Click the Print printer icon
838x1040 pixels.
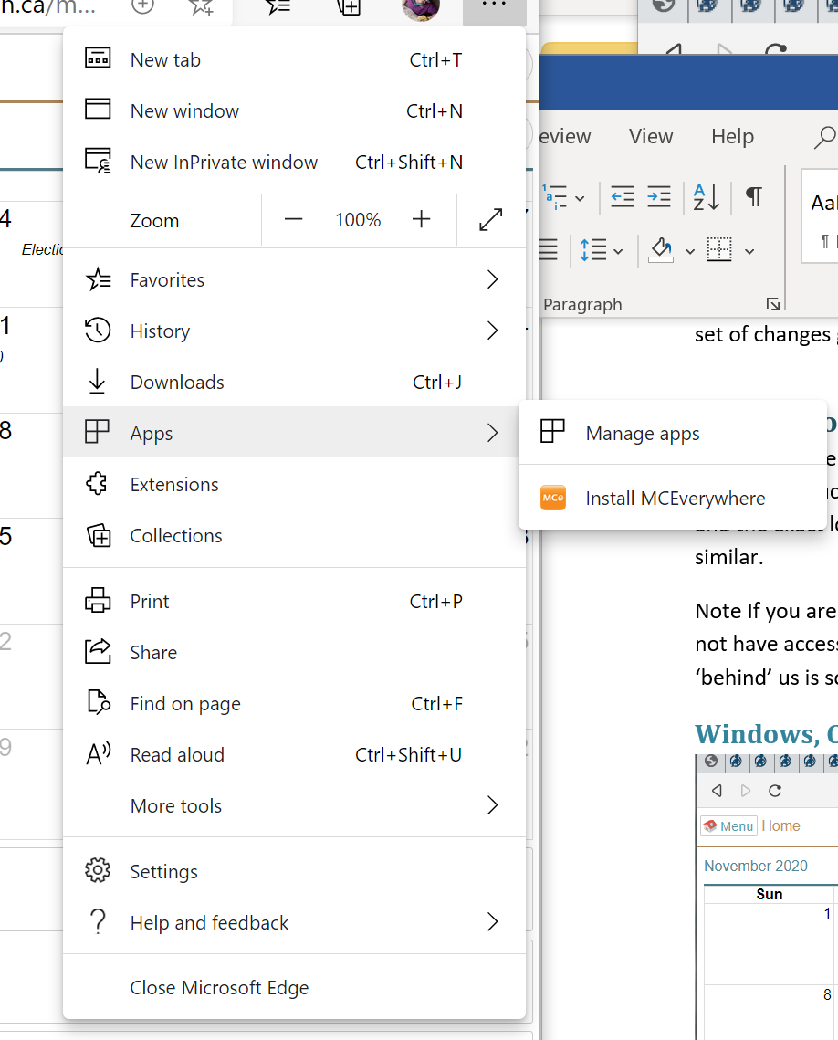pyautogui.click(x=98, y=600)
